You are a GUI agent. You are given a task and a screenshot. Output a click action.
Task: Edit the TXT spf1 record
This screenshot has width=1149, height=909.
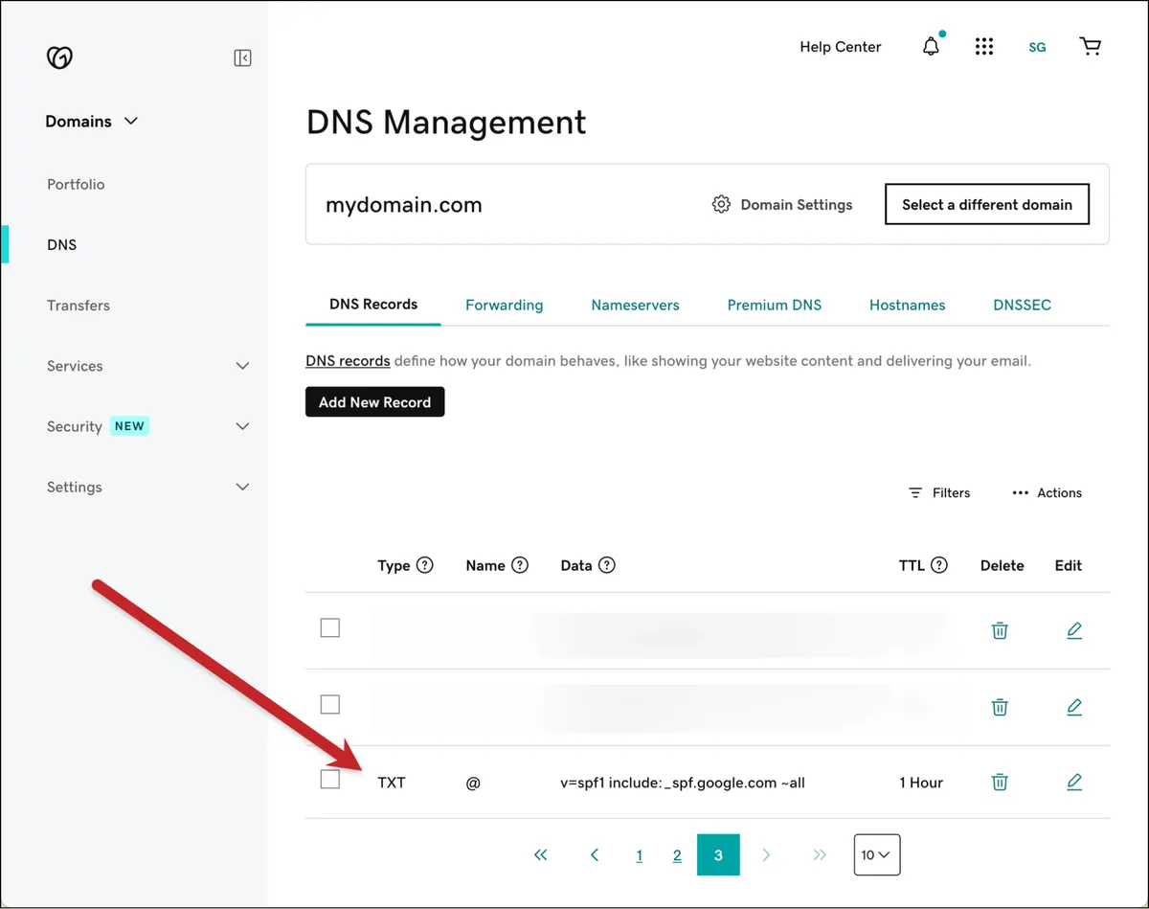(1074, 783)
